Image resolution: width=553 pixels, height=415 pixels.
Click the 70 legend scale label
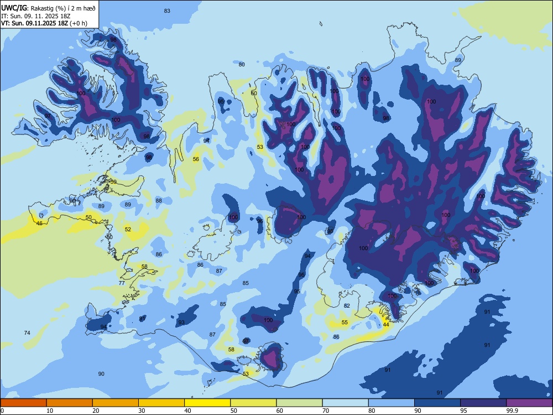tap(326, 411)
